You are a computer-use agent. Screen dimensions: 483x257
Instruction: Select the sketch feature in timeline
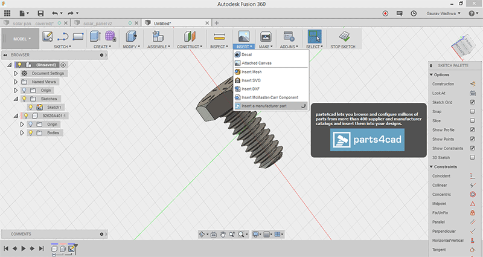[x=71, y=249]
